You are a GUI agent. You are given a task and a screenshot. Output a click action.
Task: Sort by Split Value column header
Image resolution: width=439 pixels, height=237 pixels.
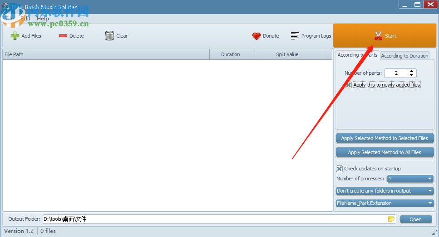tap(289, 54)
